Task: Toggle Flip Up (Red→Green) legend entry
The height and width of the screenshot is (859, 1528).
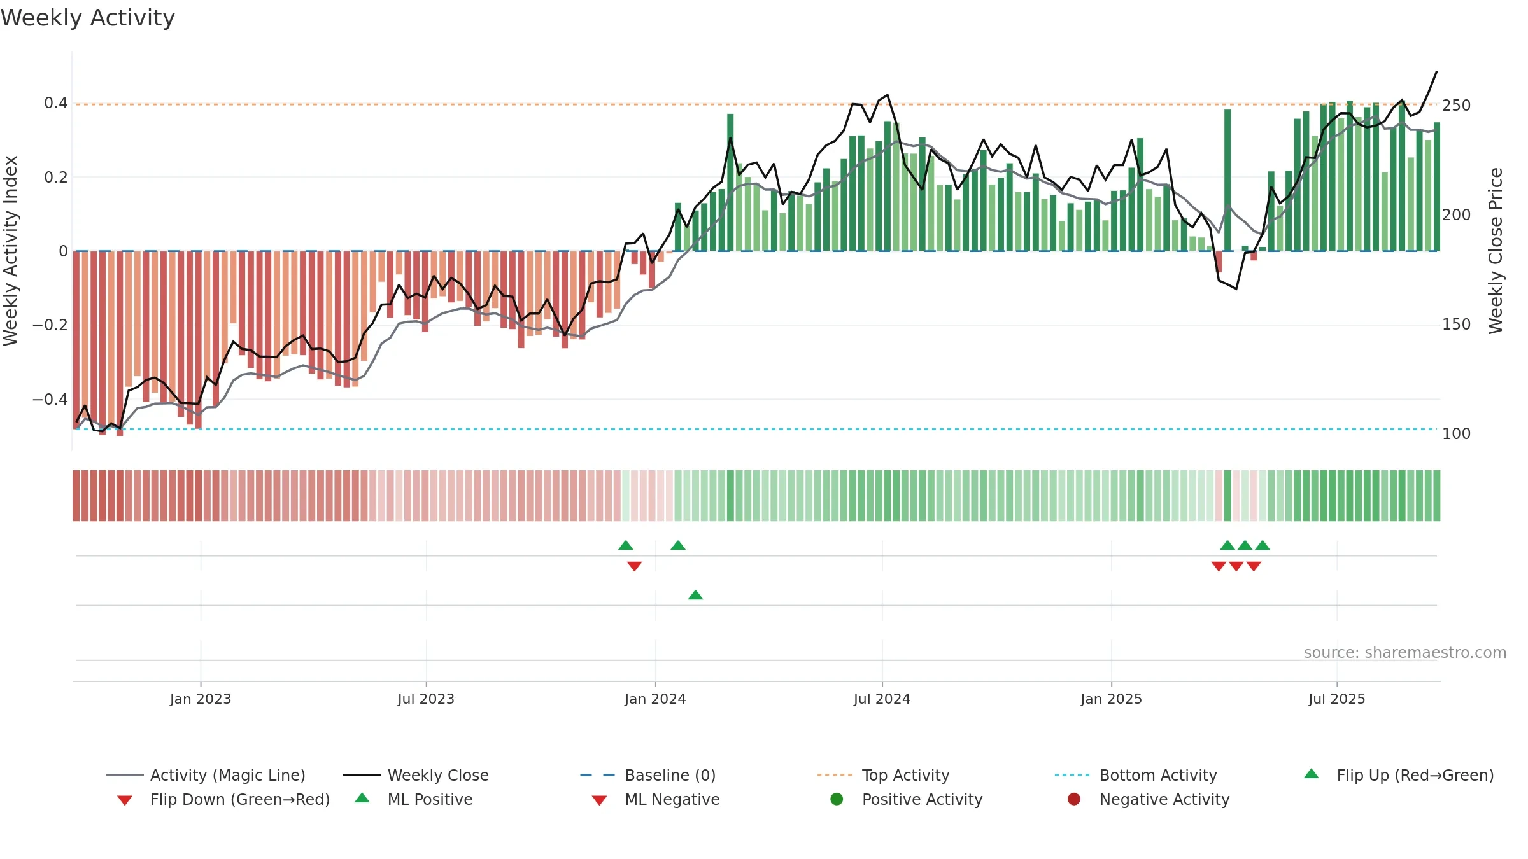Action: click(1399, 775)
